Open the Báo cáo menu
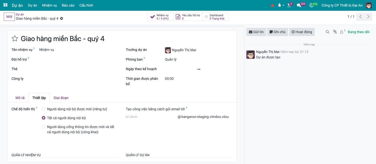Image resolution: width=376 pixels, height=164 pixels. [x=68, y=5]
